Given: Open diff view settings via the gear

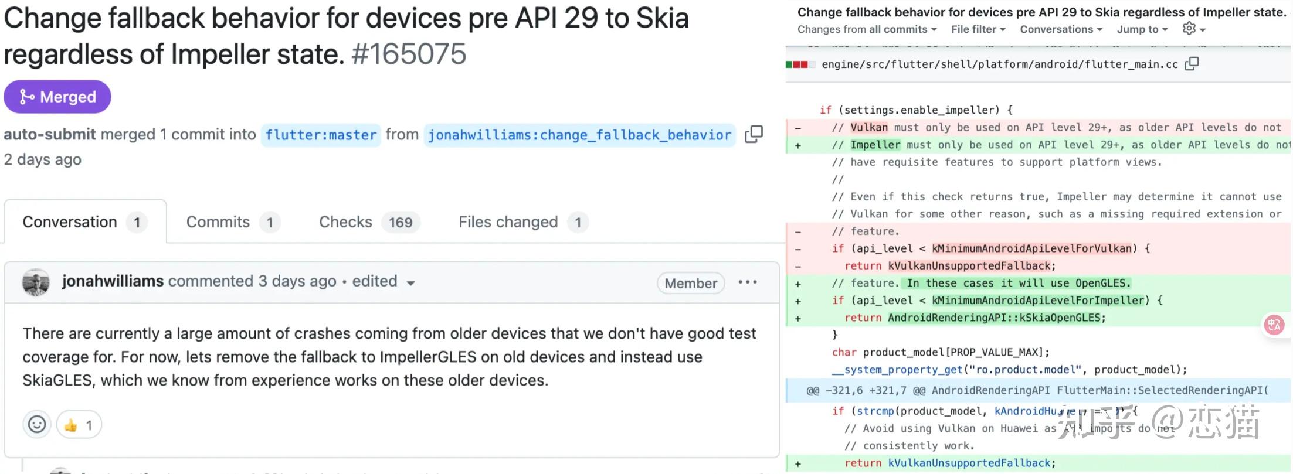Looking at the screenshot, I should pos(1190,29).
